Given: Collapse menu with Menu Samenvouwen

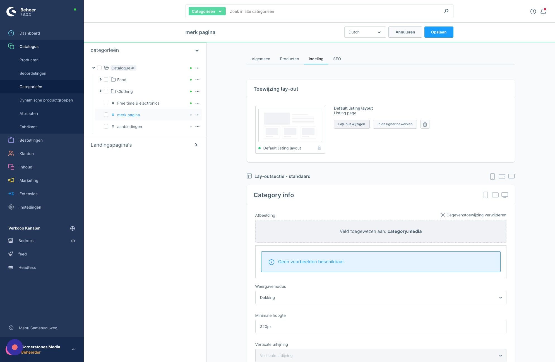Looking at the screenshot, I should (x=38, y=328).
